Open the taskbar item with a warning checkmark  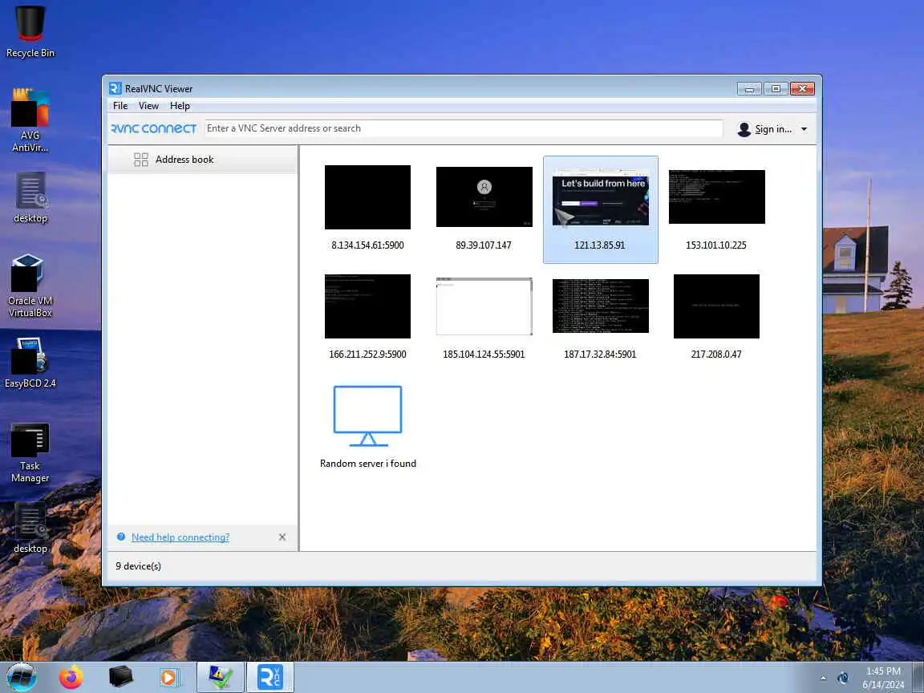click(x=221, y=678)
